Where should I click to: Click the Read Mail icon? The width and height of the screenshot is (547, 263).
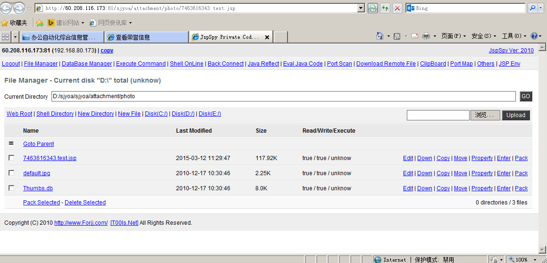tap(415, 36)
